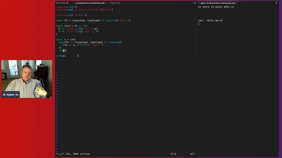Click the '"1.js" 24L, 358C written' status message
282x158 pixels.
tap(73, 154)
